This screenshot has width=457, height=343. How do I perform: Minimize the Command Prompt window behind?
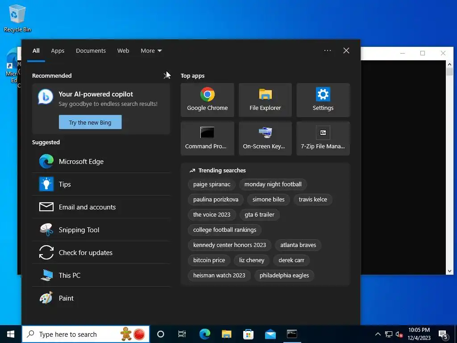coord(403,53)
